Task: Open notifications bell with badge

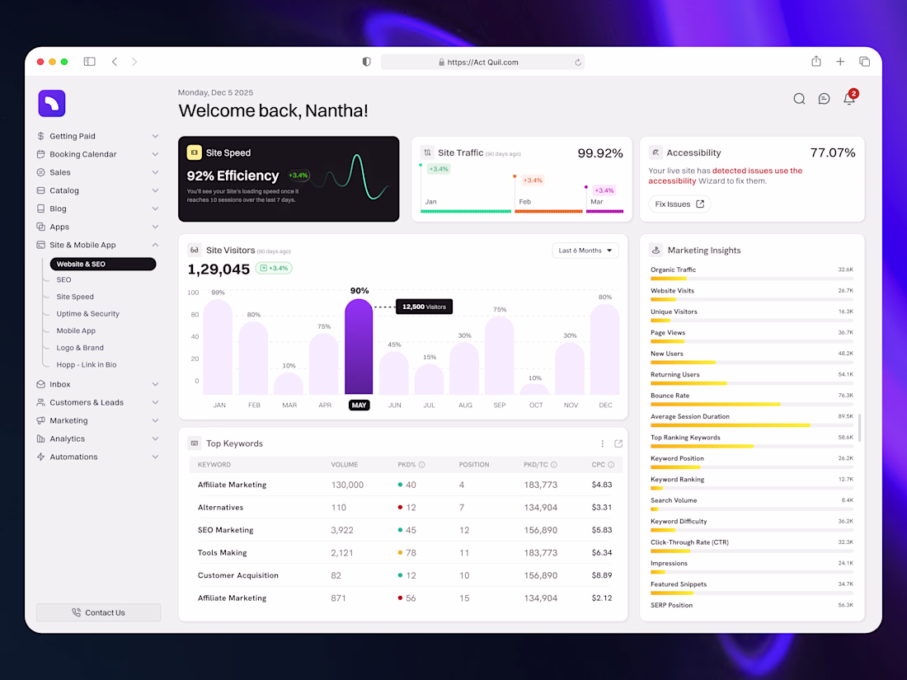Action: (x=850, y=97)
